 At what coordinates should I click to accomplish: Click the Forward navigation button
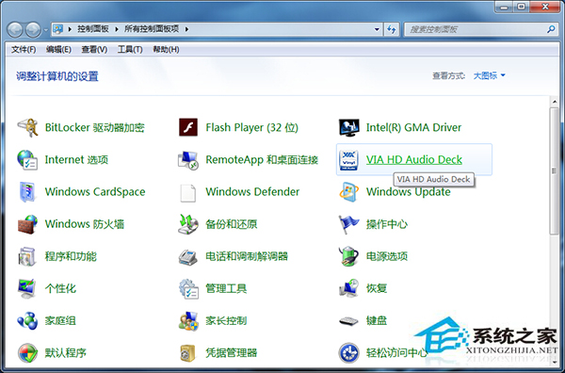pyautogui.click(x=34, y=29)
